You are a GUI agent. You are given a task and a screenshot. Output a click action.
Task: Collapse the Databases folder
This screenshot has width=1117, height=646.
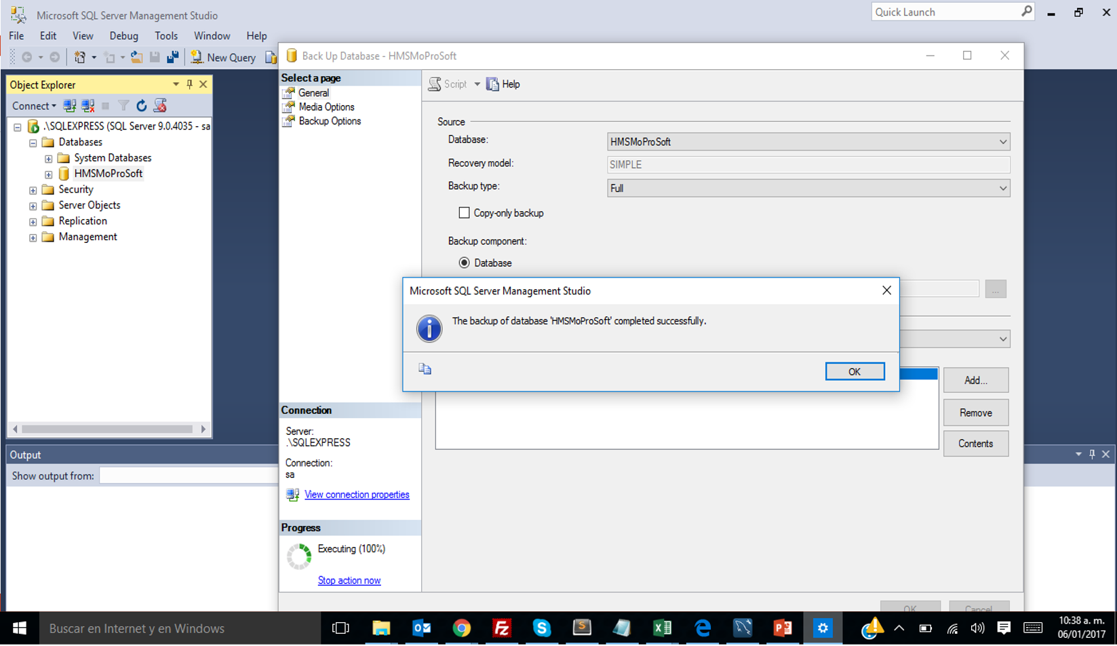33,142
